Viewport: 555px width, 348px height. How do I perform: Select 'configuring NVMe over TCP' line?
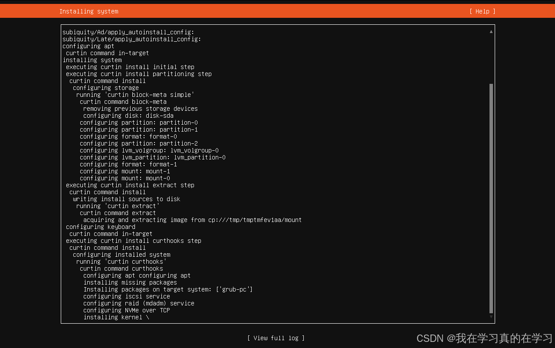point(127,310)
